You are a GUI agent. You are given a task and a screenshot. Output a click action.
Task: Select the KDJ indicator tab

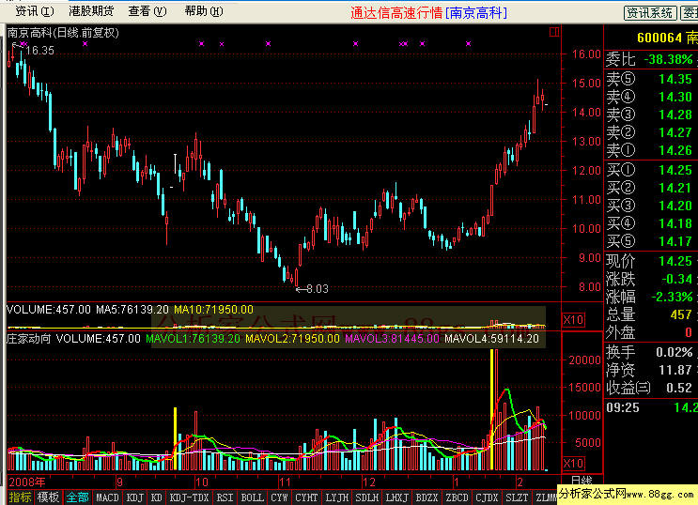pos(135,497)
